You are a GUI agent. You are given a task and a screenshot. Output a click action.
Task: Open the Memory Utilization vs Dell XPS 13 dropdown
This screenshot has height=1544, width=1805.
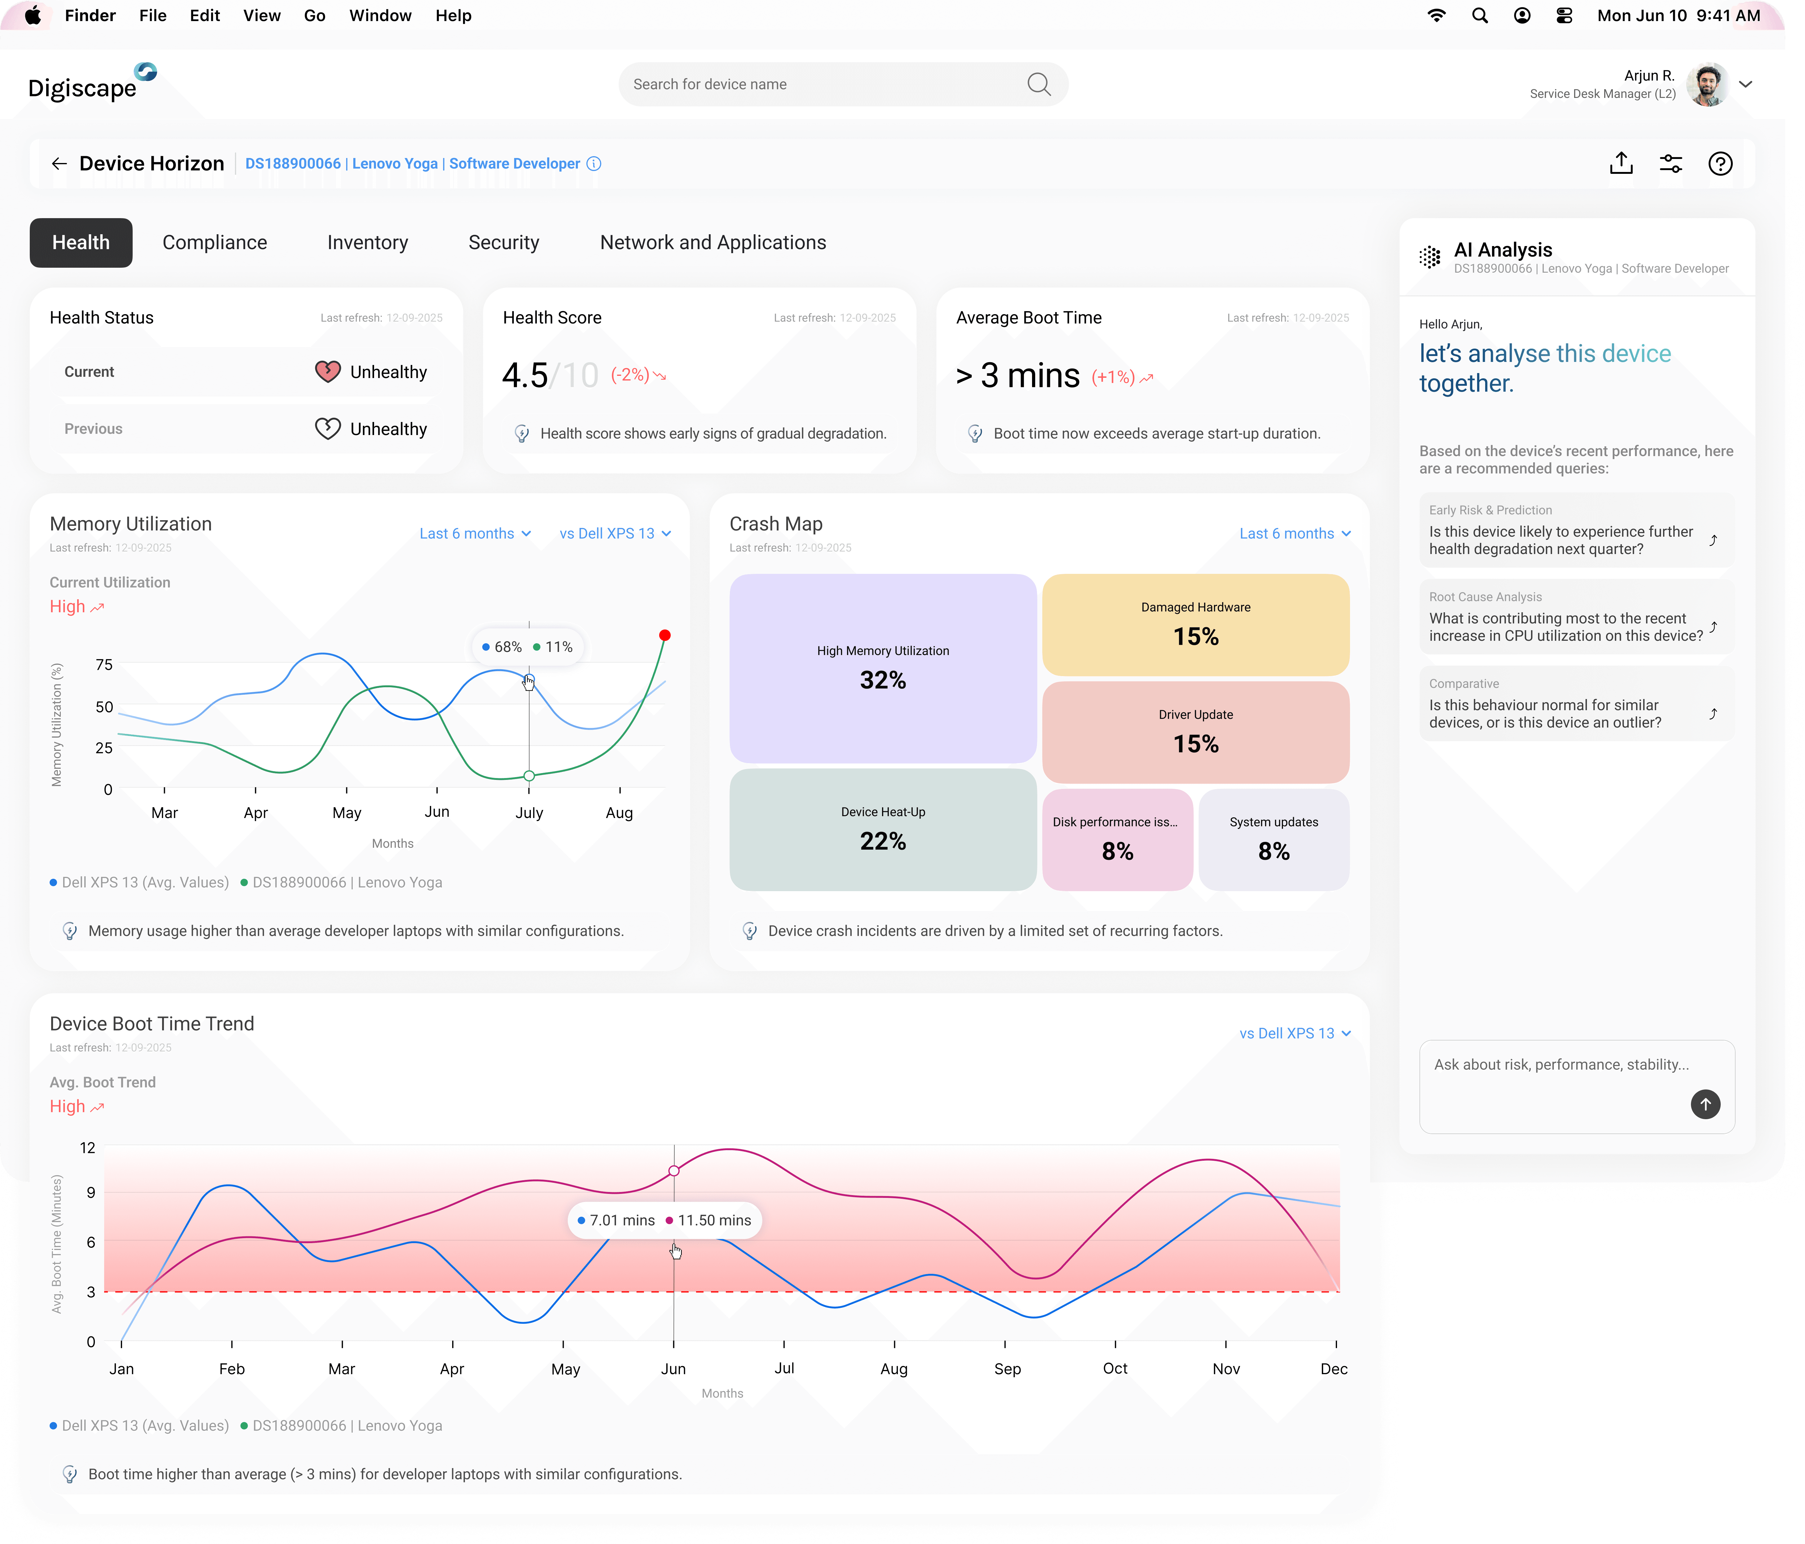pyautogui.click(x=615, y=533)
